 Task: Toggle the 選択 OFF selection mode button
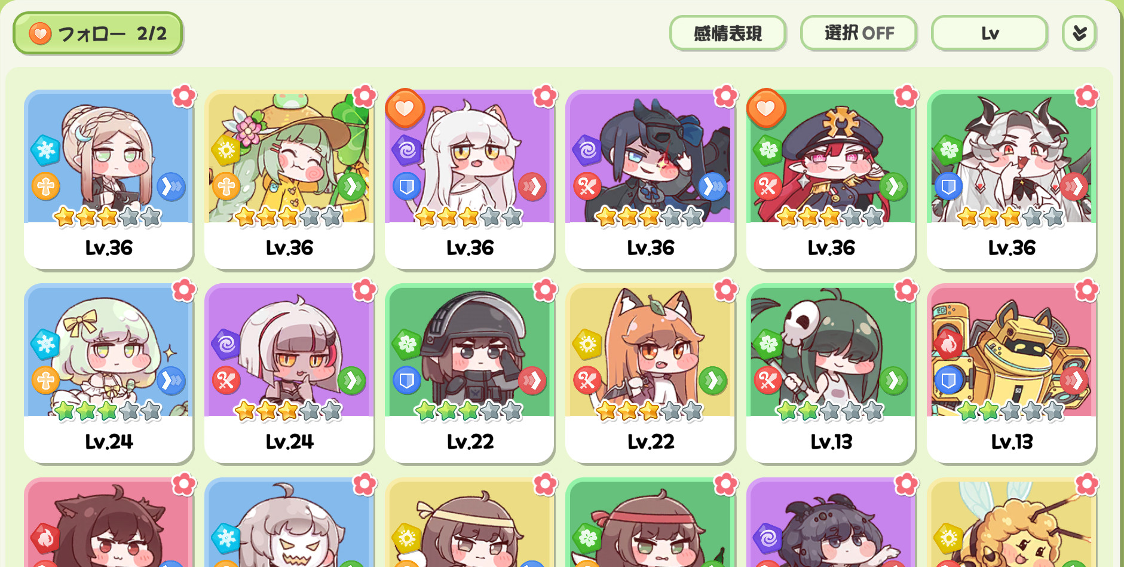coord(858,33)
